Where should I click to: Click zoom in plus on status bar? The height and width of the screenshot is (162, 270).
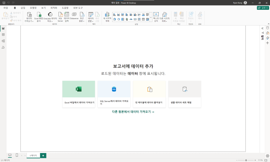pyautogui.click(x=255, y=160)
